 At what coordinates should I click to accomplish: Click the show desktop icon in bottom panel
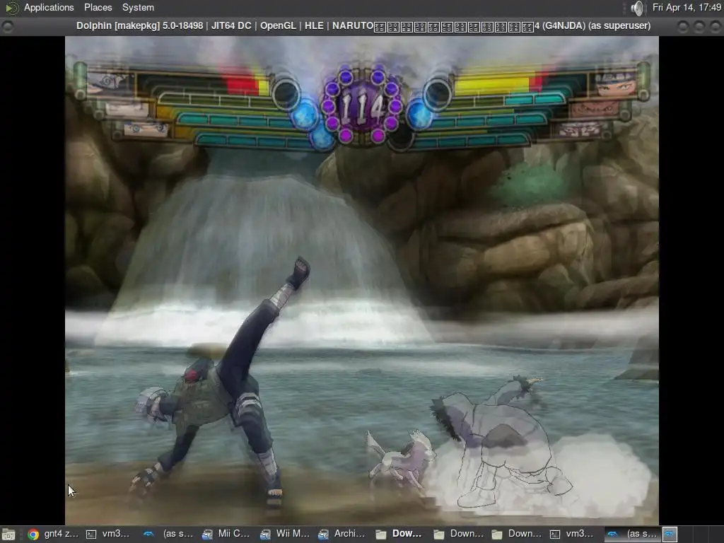point(8,535)
